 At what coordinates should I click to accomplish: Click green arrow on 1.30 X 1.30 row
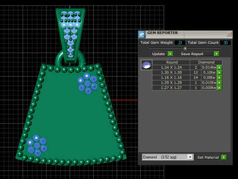click(x=219, y=73)
